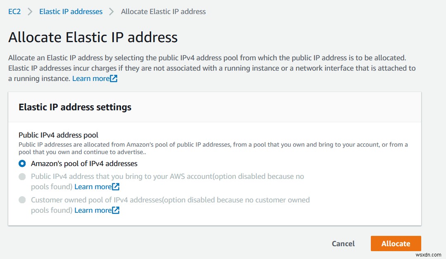
Task: Open the EC2 breadcrumb link
Action: point(14,11)
